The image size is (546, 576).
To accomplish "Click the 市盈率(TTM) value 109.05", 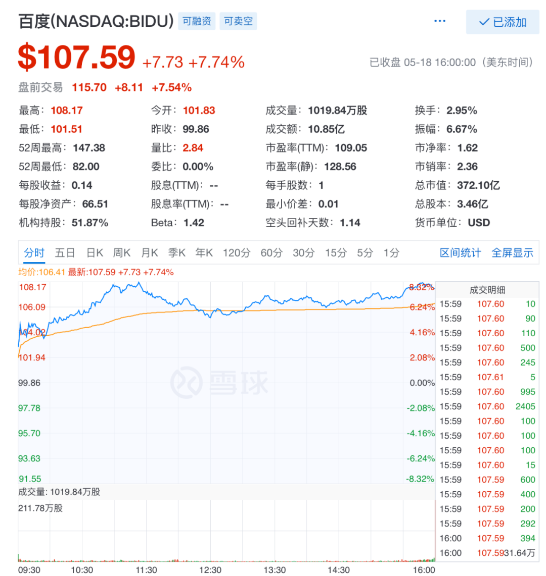I will click(351, 148).
